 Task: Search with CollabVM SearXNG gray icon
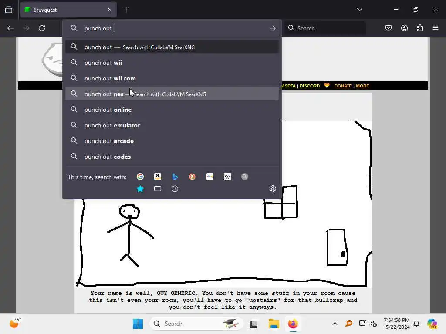[x=245, y=177]
